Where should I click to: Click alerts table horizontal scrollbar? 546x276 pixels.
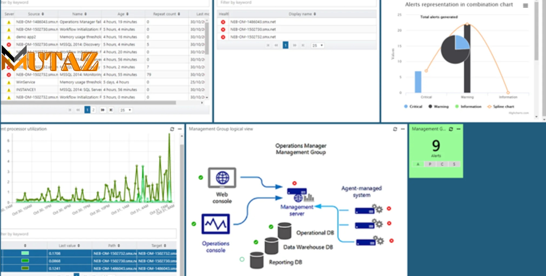coord(88,103)
